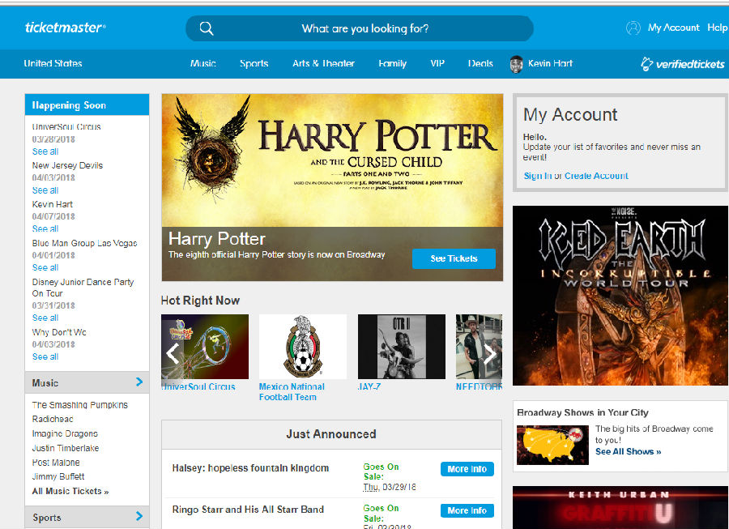
Task: Click New Jersey Devils event name
Action: (67, 165)
